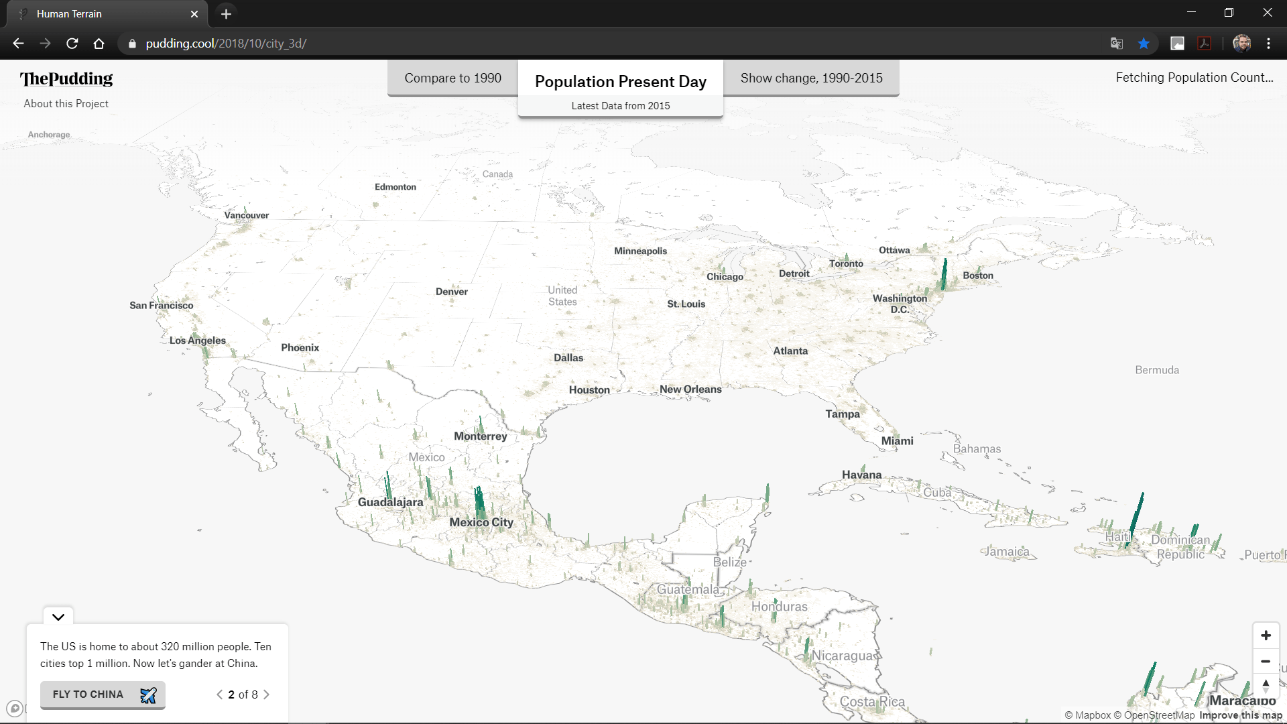Reload the page
This screenshot has height=724, width=1287.
[72, 44]
